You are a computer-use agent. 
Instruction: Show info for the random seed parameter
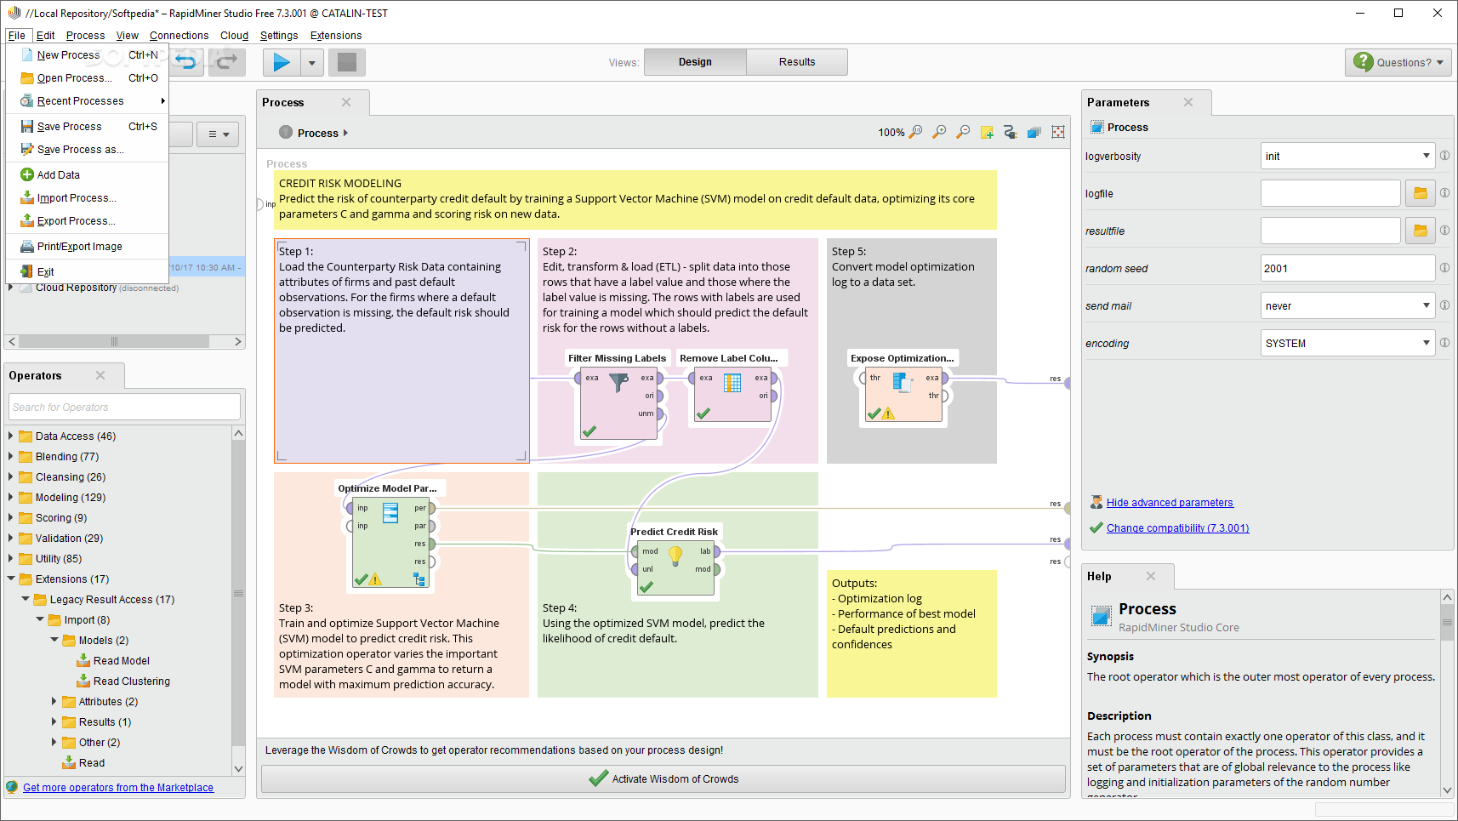point(1444,268)
